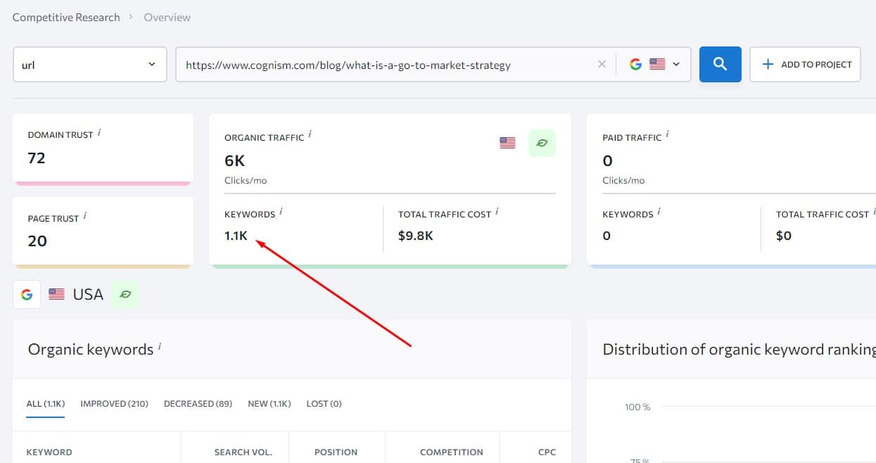Screen dimensions: 876x463
Task: Click the paid Total Traffic Cost info icon
Action: coord(873,211)
